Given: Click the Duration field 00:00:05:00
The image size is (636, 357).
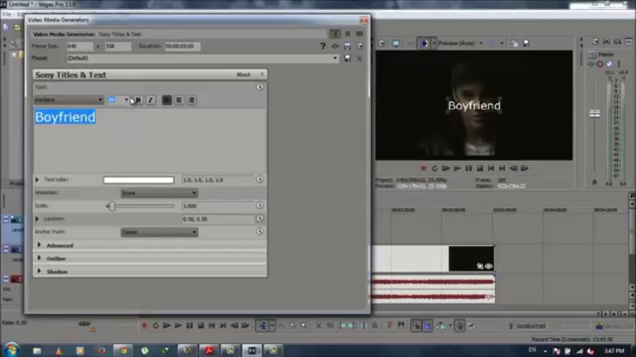Looking at the screenshot, I should 182,46.
